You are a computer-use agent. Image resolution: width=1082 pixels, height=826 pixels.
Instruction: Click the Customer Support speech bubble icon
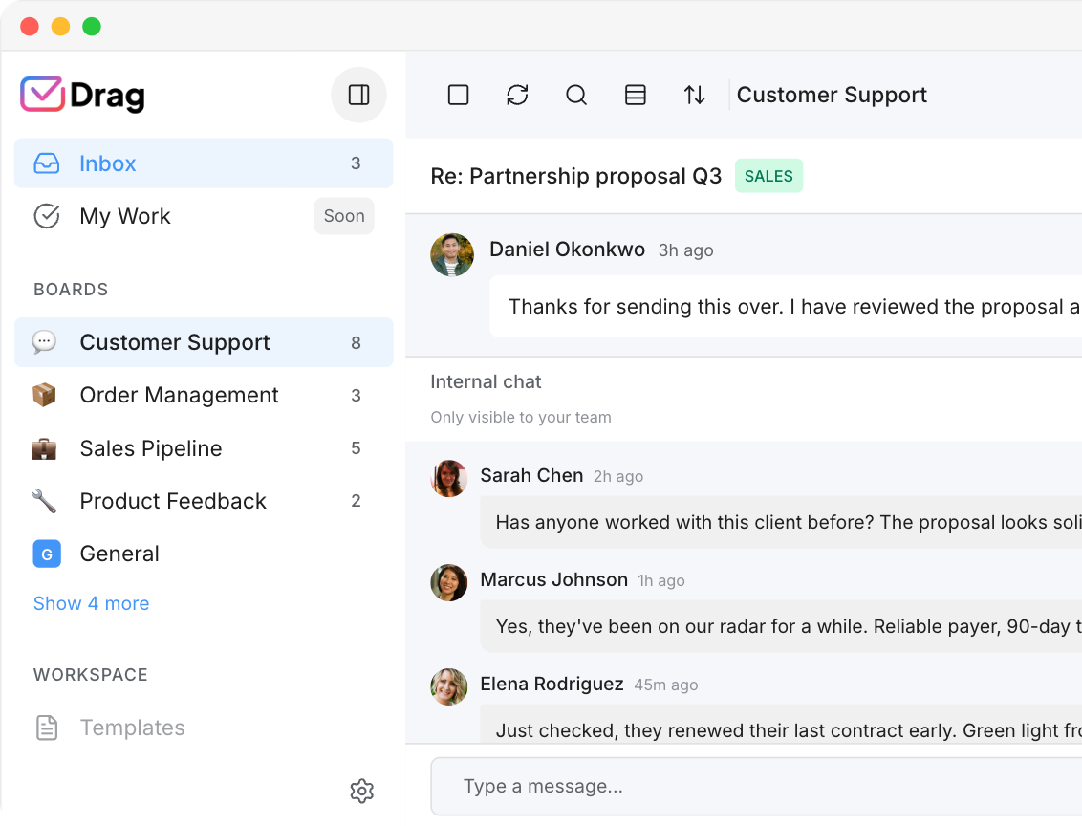pyautogui.click(x=44, y=341)
